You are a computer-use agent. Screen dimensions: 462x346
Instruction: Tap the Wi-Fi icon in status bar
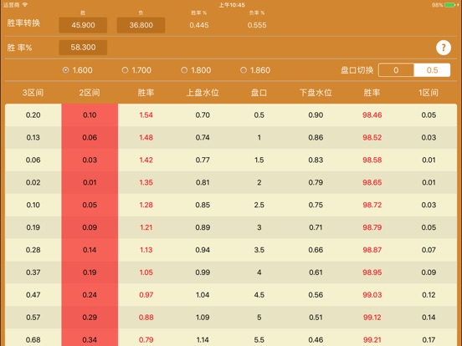[25, 5]
